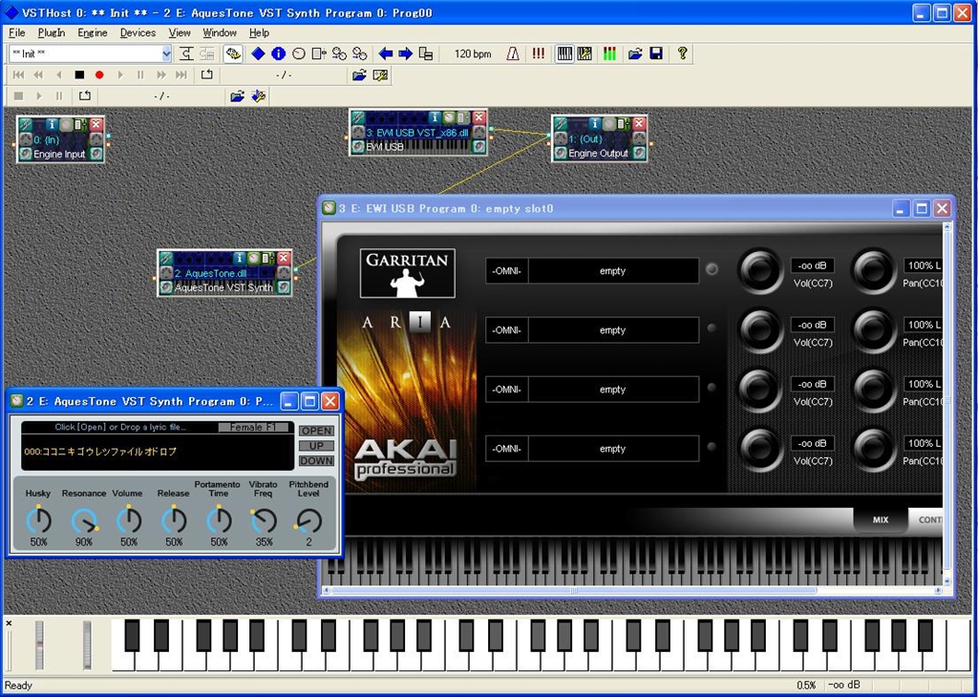Toggle the first slot's activity LED in ARIA
Viewport: 978px width, 697px height.
click(x=712, y=270)
